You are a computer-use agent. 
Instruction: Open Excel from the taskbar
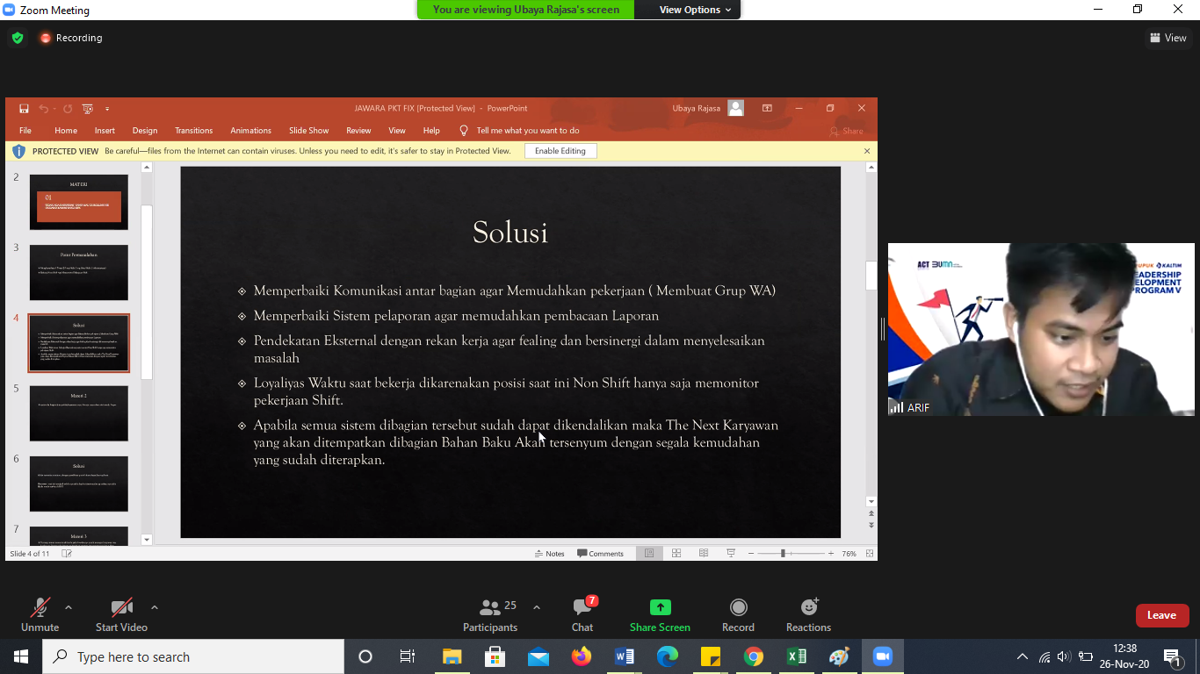pos(796,656)
